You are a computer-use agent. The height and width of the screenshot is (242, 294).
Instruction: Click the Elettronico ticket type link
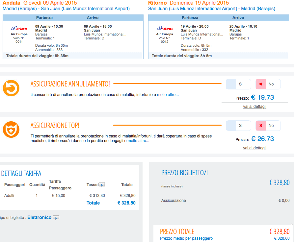[x=40, y=217]
